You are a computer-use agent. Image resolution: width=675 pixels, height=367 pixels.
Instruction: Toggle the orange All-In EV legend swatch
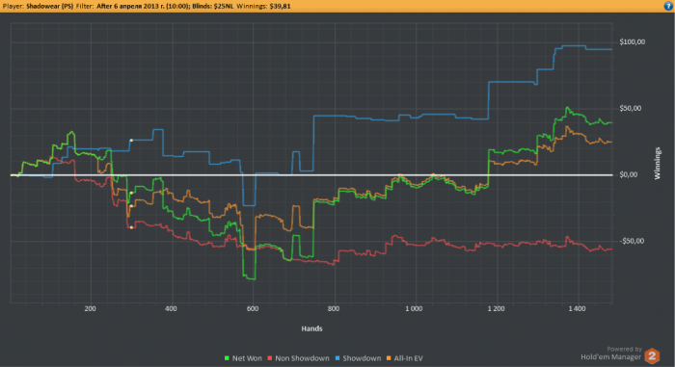389,358
